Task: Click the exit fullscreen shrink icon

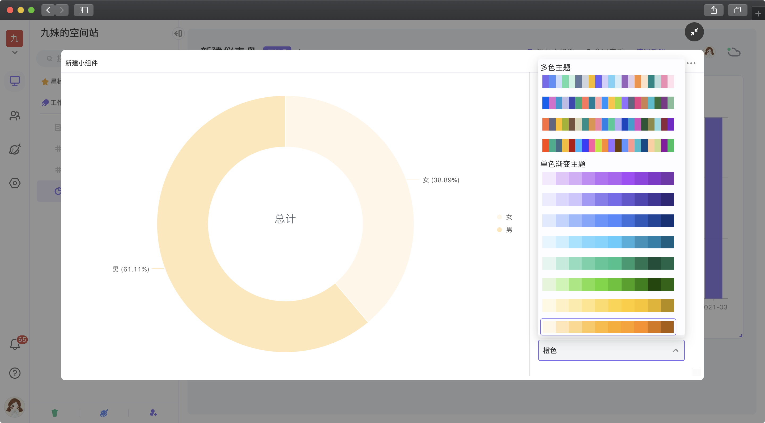Action: coord(694,32)
